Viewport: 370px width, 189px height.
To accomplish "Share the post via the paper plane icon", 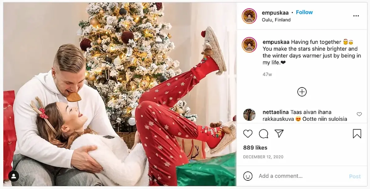I will 279,134.
